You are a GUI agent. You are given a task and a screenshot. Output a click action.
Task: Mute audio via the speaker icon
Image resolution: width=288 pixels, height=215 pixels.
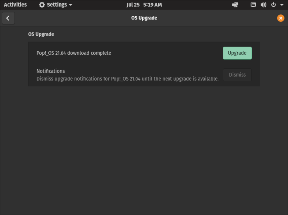tap(264, 5)
